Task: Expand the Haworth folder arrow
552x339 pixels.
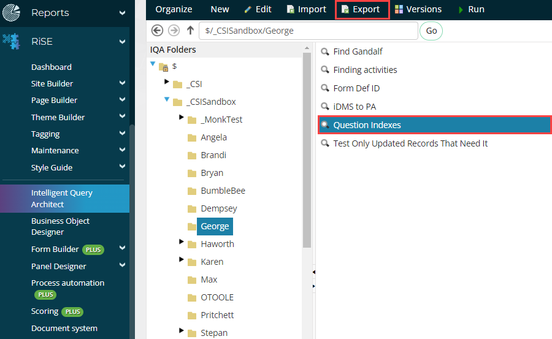Action: coord(182,242)
